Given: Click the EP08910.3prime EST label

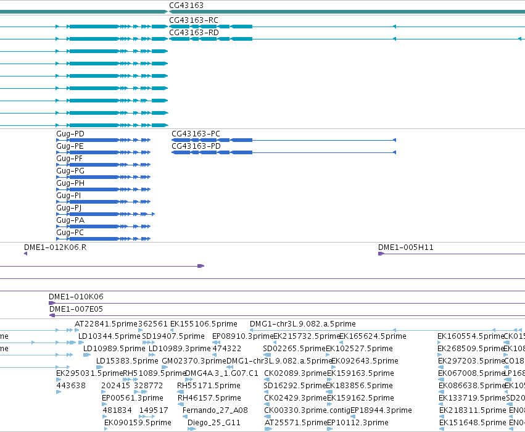Looking at the screenshot, I should (243, 336).
